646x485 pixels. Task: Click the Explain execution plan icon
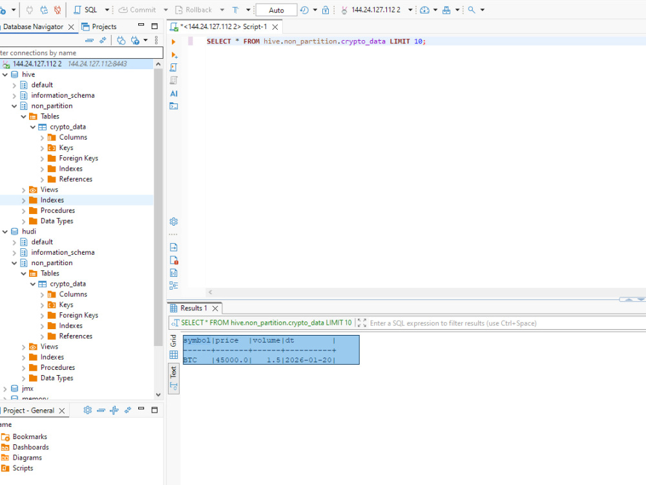[x=173, y=80]
